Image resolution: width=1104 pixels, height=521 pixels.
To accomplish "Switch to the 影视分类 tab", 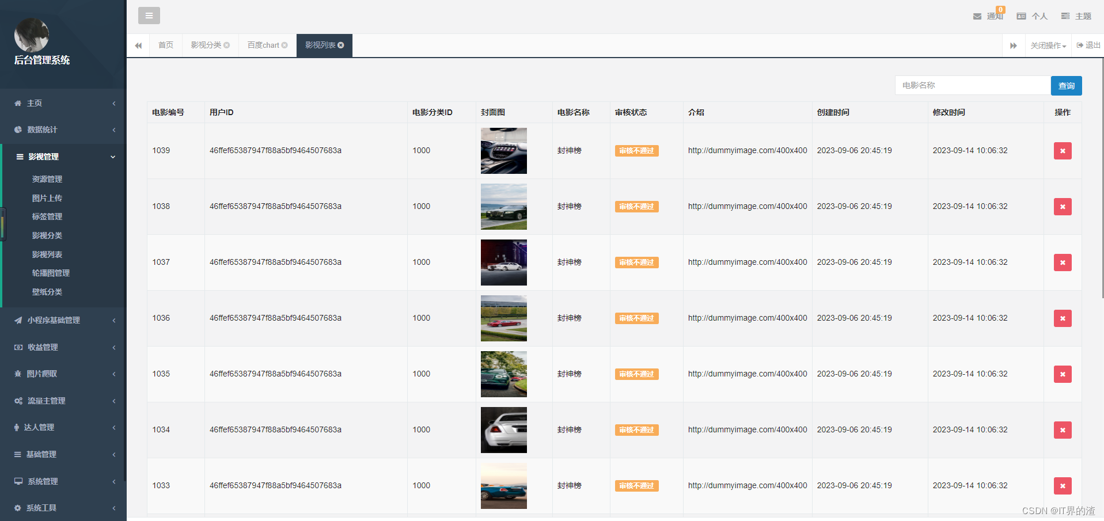I will point(206,45).
